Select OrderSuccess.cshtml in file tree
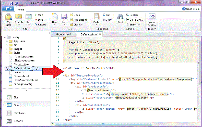 (x=26, y=80)
